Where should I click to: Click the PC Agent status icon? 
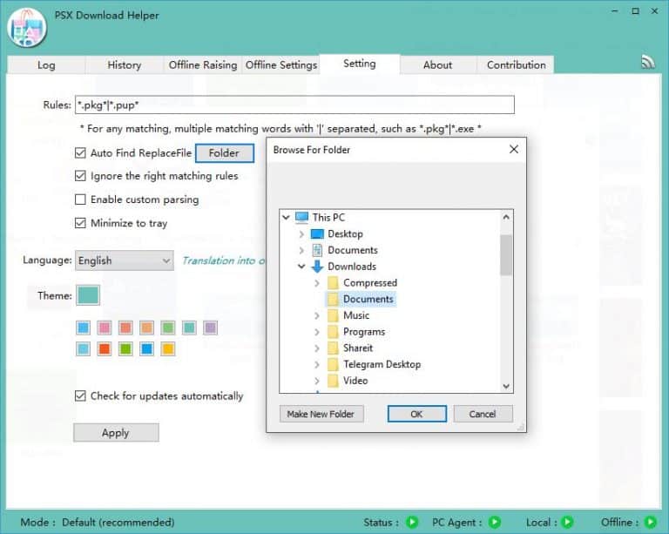(x=494, y=522)
